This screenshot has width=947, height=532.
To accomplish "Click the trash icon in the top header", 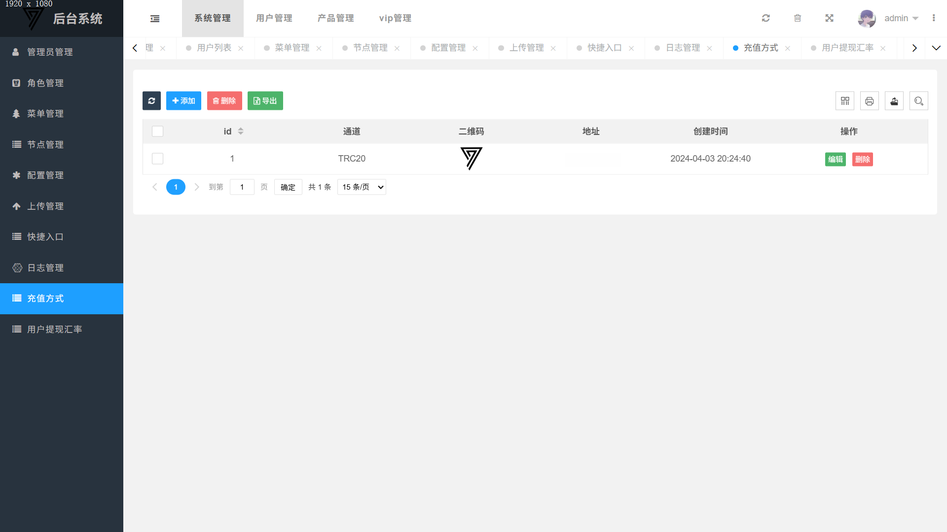I will point(798,18).
